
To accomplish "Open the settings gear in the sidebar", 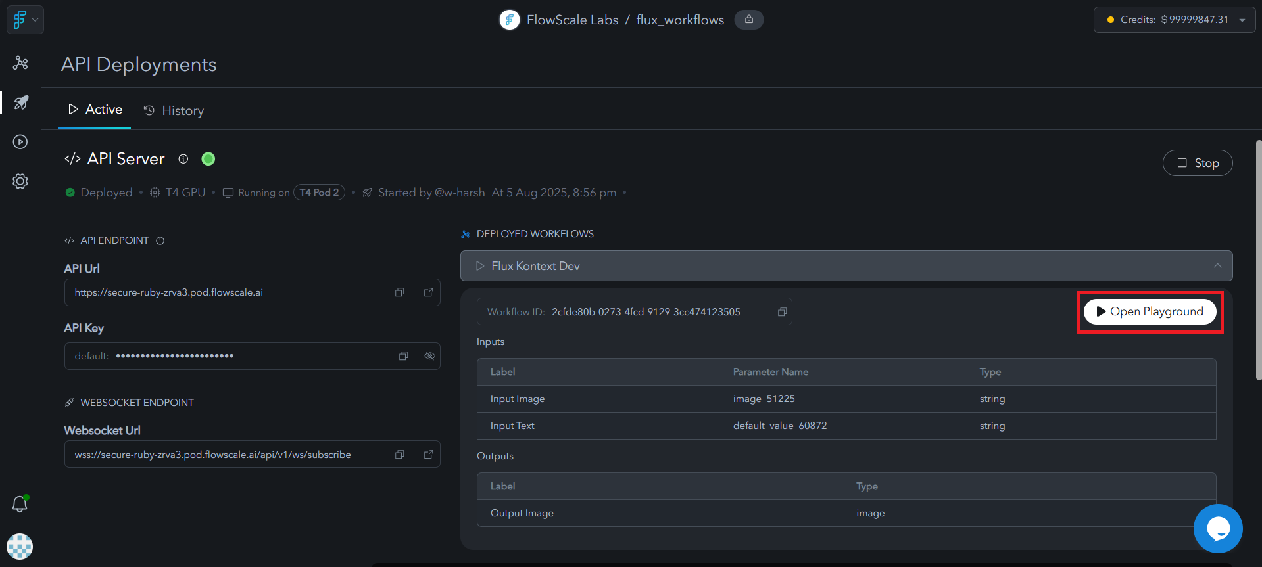I will pos(20,181).
